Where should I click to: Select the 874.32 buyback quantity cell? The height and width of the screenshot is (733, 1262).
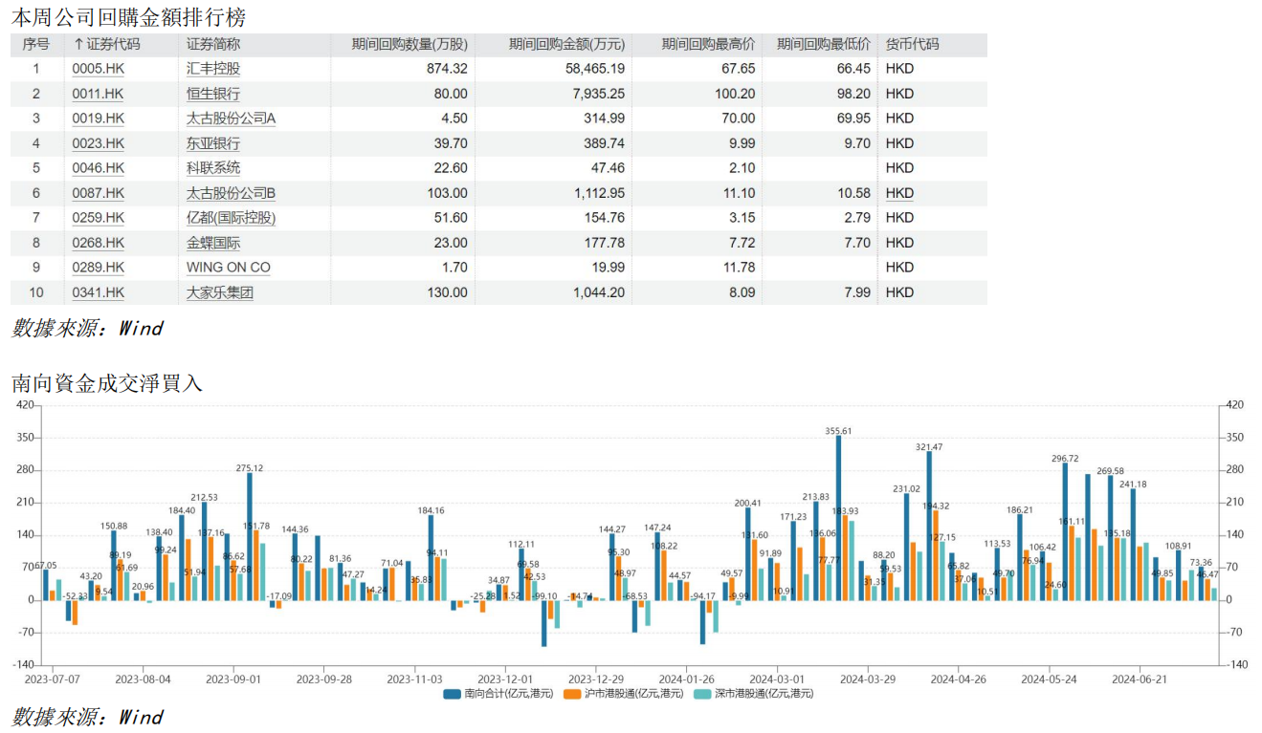pyautogui.click(x=448, y=69)
